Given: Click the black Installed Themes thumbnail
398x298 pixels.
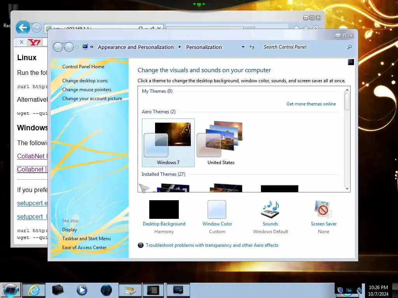Looking at the screenshot, I should [279, 189].
